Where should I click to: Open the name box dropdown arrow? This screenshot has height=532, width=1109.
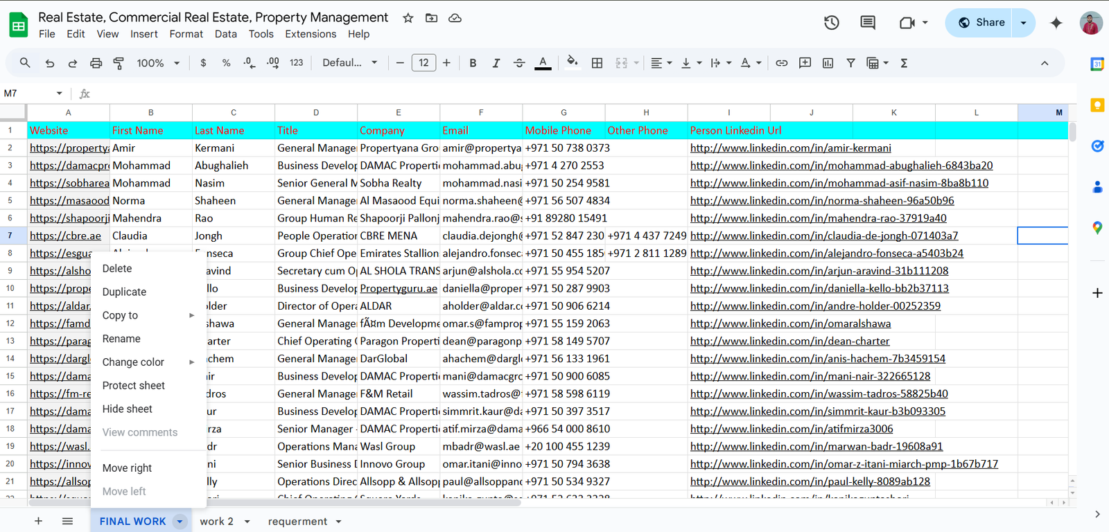[x=59, y=94]
